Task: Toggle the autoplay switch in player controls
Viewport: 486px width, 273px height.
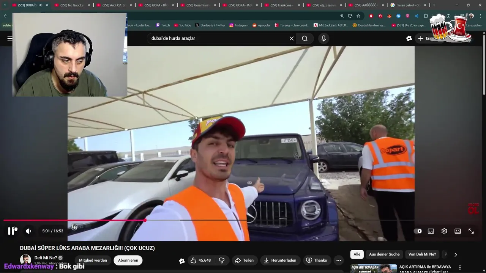Action: [418, 231]
